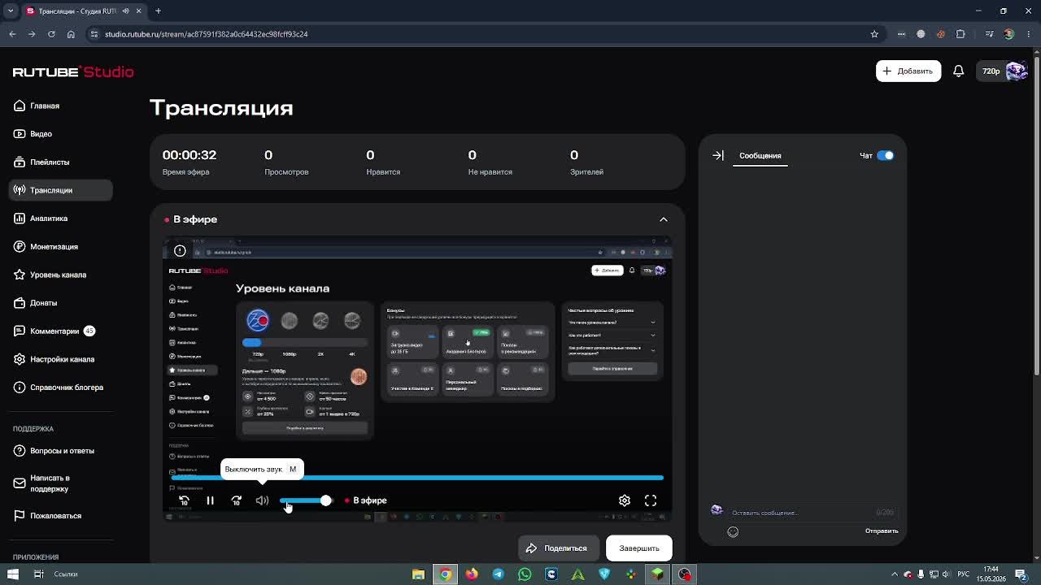Jump to live В эфире indicator
Viewport: 1041px width, 585px height.
[x=365, y=500]
